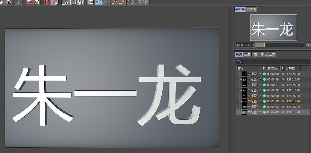Select the history row rendered in 00:00:59
Viewport: 311px width, 153px height.
pos(273,79)
